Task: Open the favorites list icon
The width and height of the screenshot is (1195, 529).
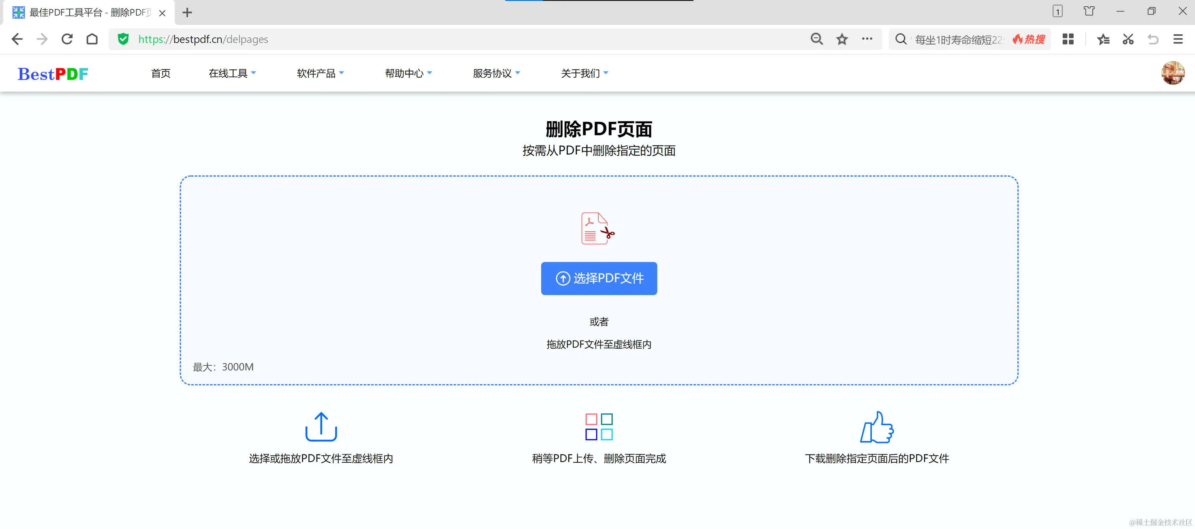Action: (1103, 39)
